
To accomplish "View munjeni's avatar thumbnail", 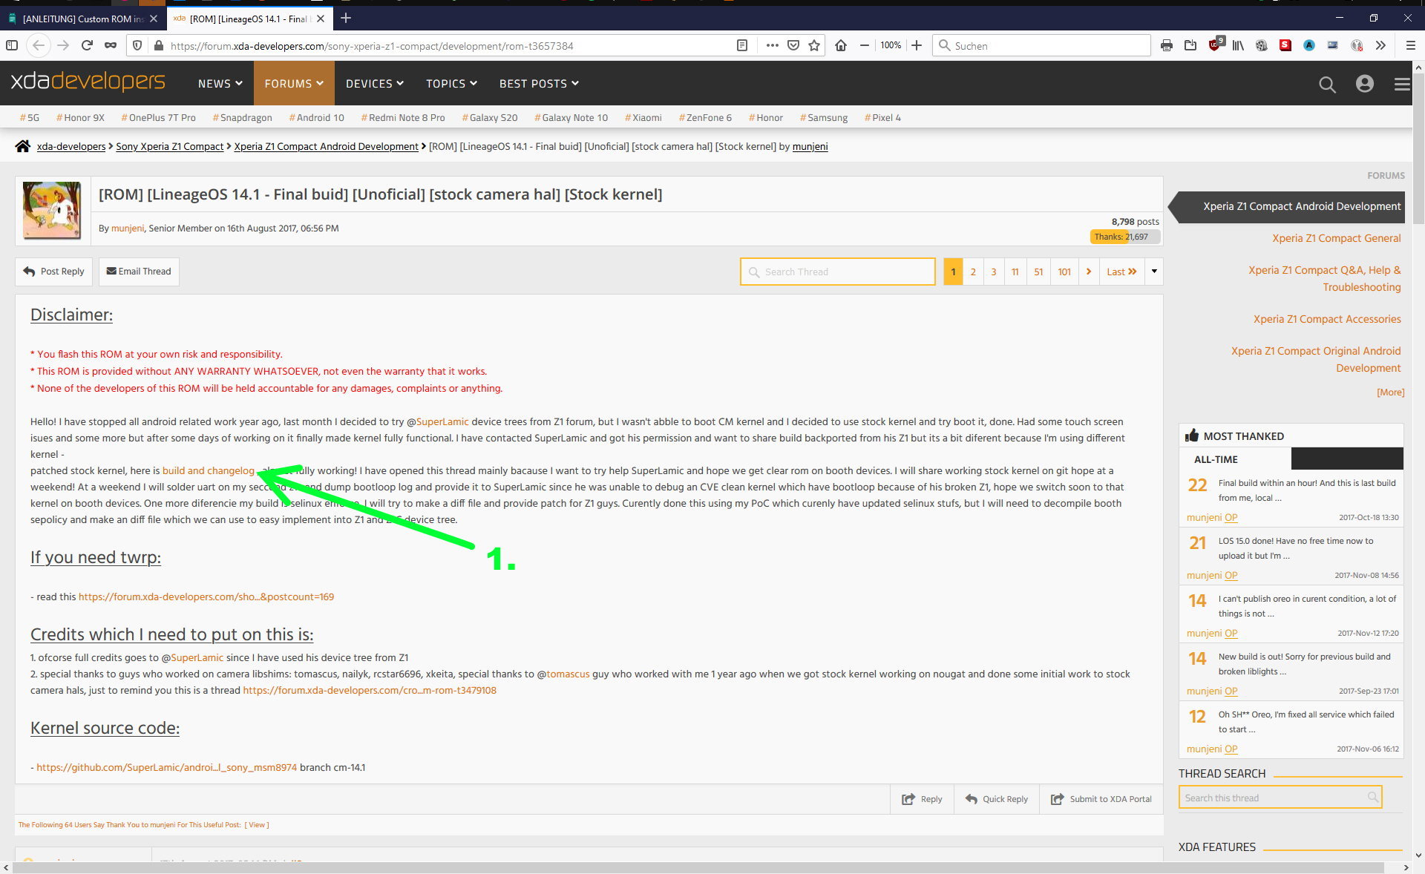I will coord(51,210).
